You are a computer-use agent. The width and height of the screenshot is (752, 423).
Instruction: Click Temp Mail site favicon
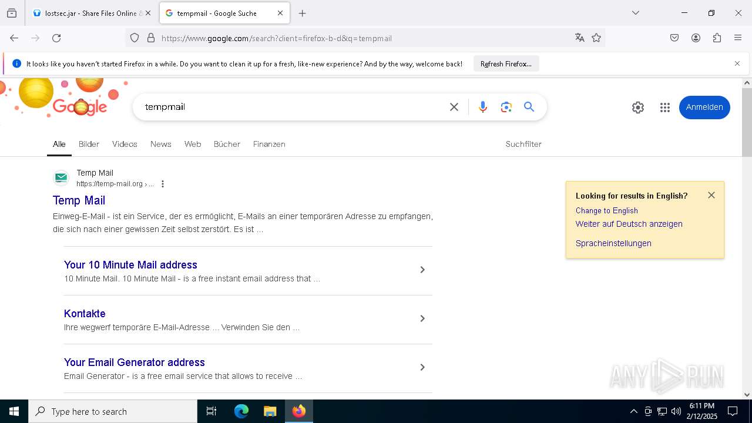coord(61,178)
